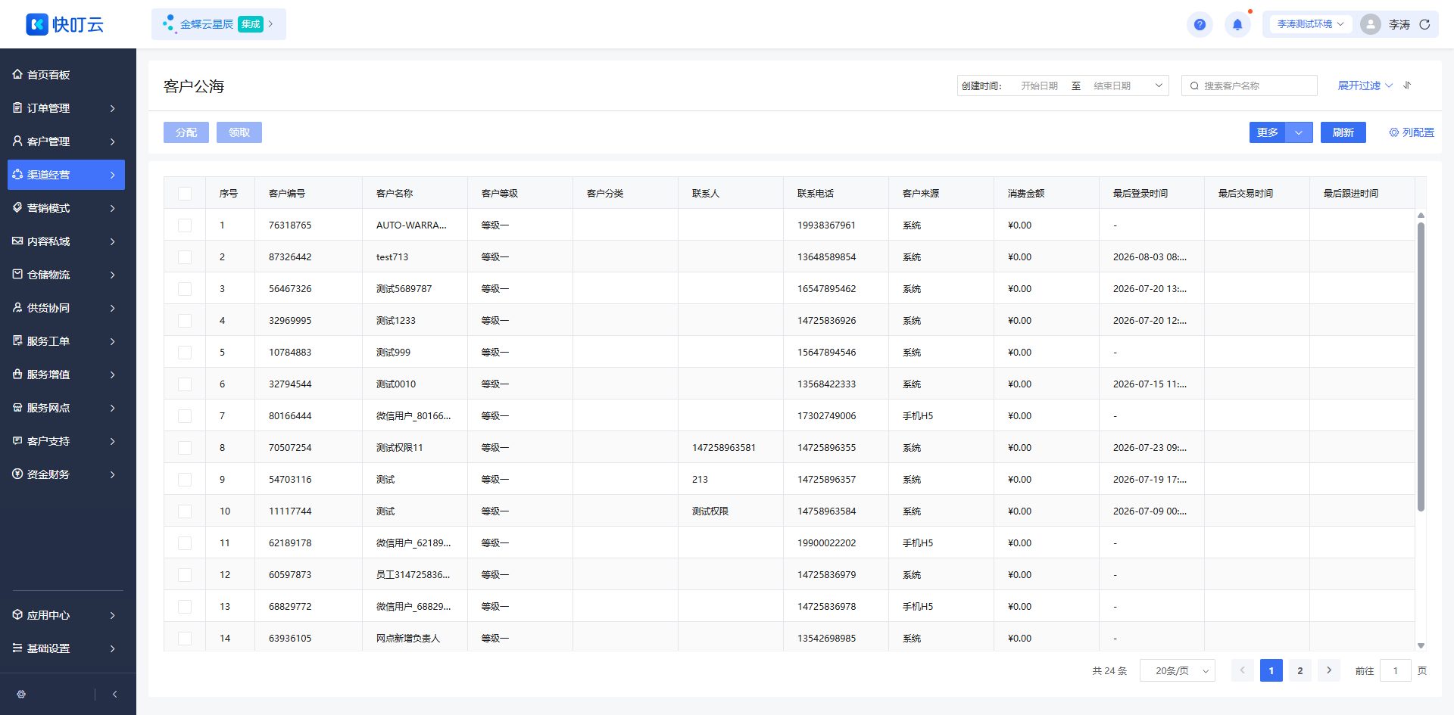Open the help question mark icon
Viewport: 1454px width, 715px height.
click(1200, 24)
